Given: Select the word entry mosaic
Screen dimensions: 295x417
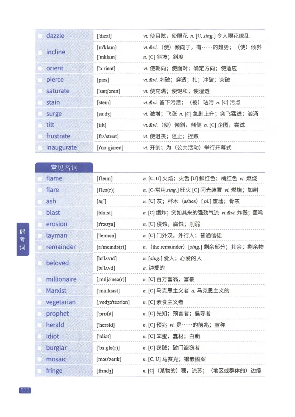Looking at the screenshot, I should pyautogui.click(x=55, y=359).
